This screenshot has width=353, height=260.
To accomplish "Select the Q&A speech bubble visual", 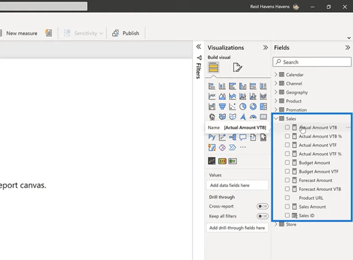I will coord(243,137).
